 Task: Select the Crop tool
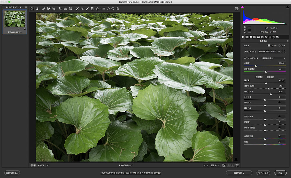click(60, 9)
